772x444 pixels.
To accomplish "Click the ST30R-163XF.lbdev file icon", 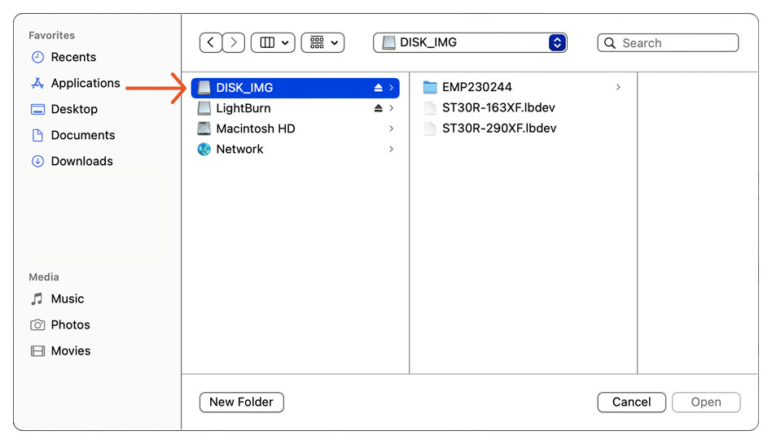I will coord(430,107).
